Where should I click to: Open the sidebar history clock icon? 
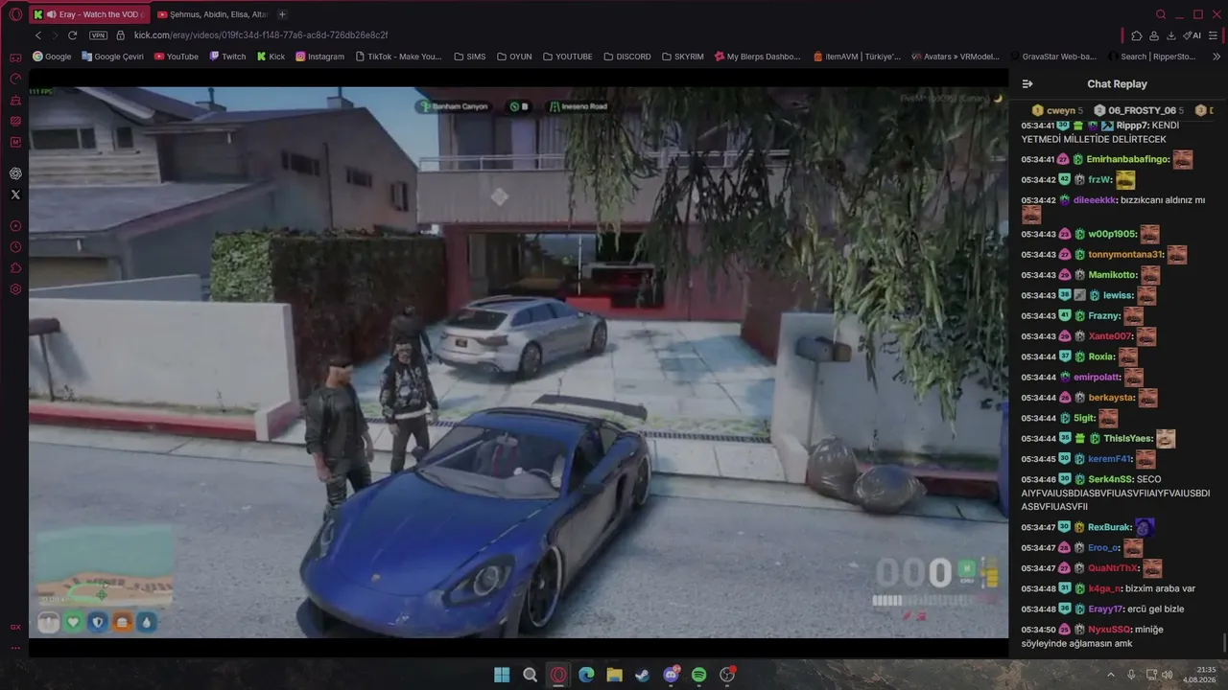point(15,247)
